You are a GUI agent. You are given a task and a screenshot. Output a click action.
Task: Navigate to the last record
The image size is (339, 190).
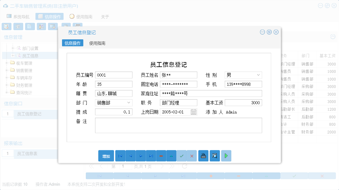pos(151,156)
